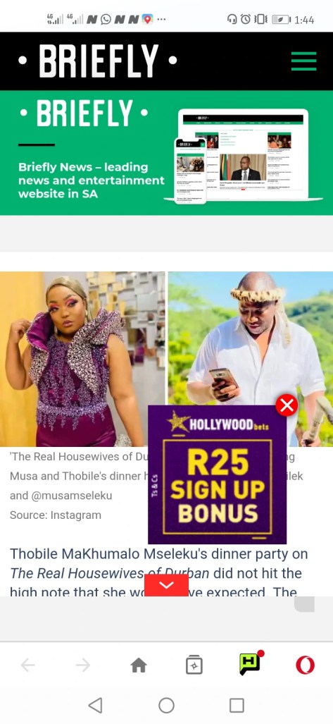The image size is (333, 724).
Task: Open the Briefly News green banner
Action: click(166, 153)
